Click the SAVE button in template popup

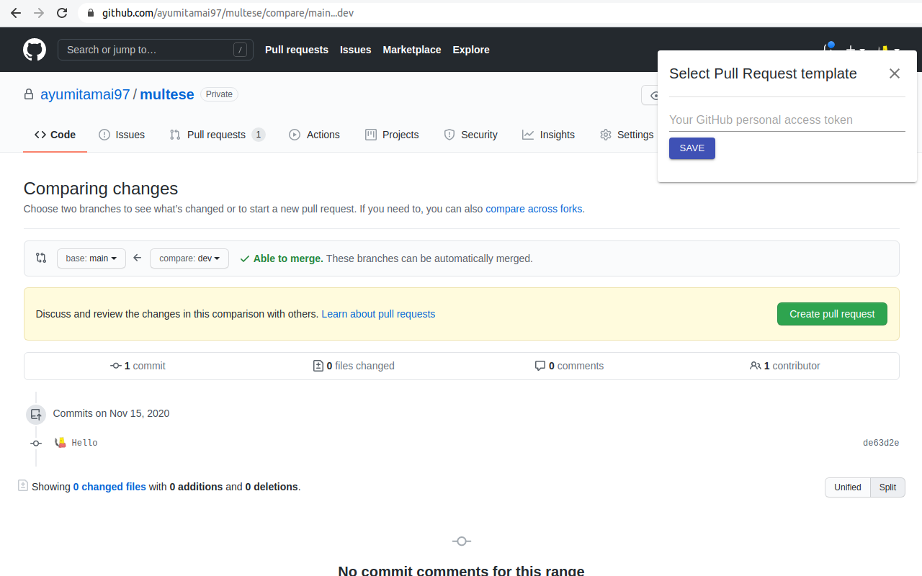692,148
